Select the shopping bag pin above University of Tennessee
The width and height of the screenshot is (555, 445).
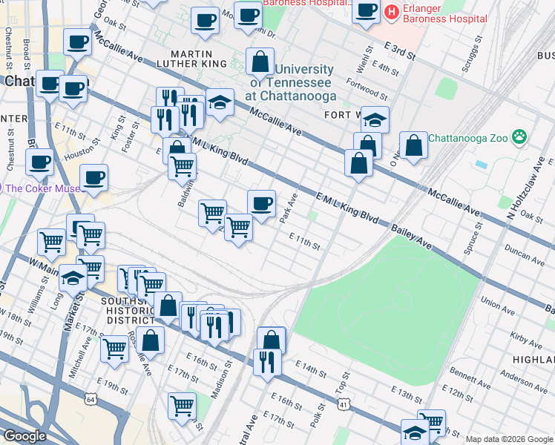(x=260, y=64)
